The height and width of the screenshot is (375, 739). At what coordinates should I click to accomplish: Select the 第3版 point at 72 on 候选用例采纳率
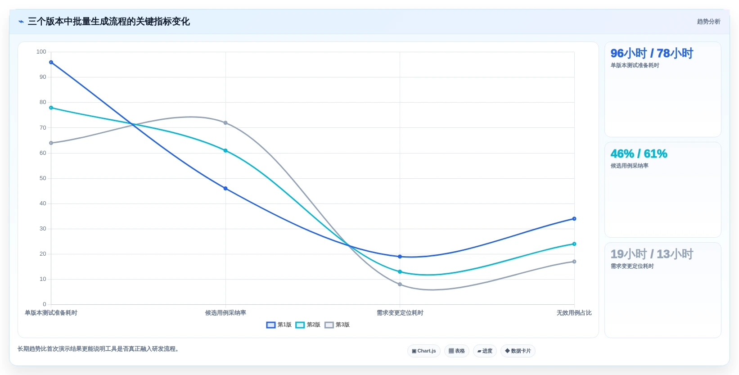click(x=225, y=123)
